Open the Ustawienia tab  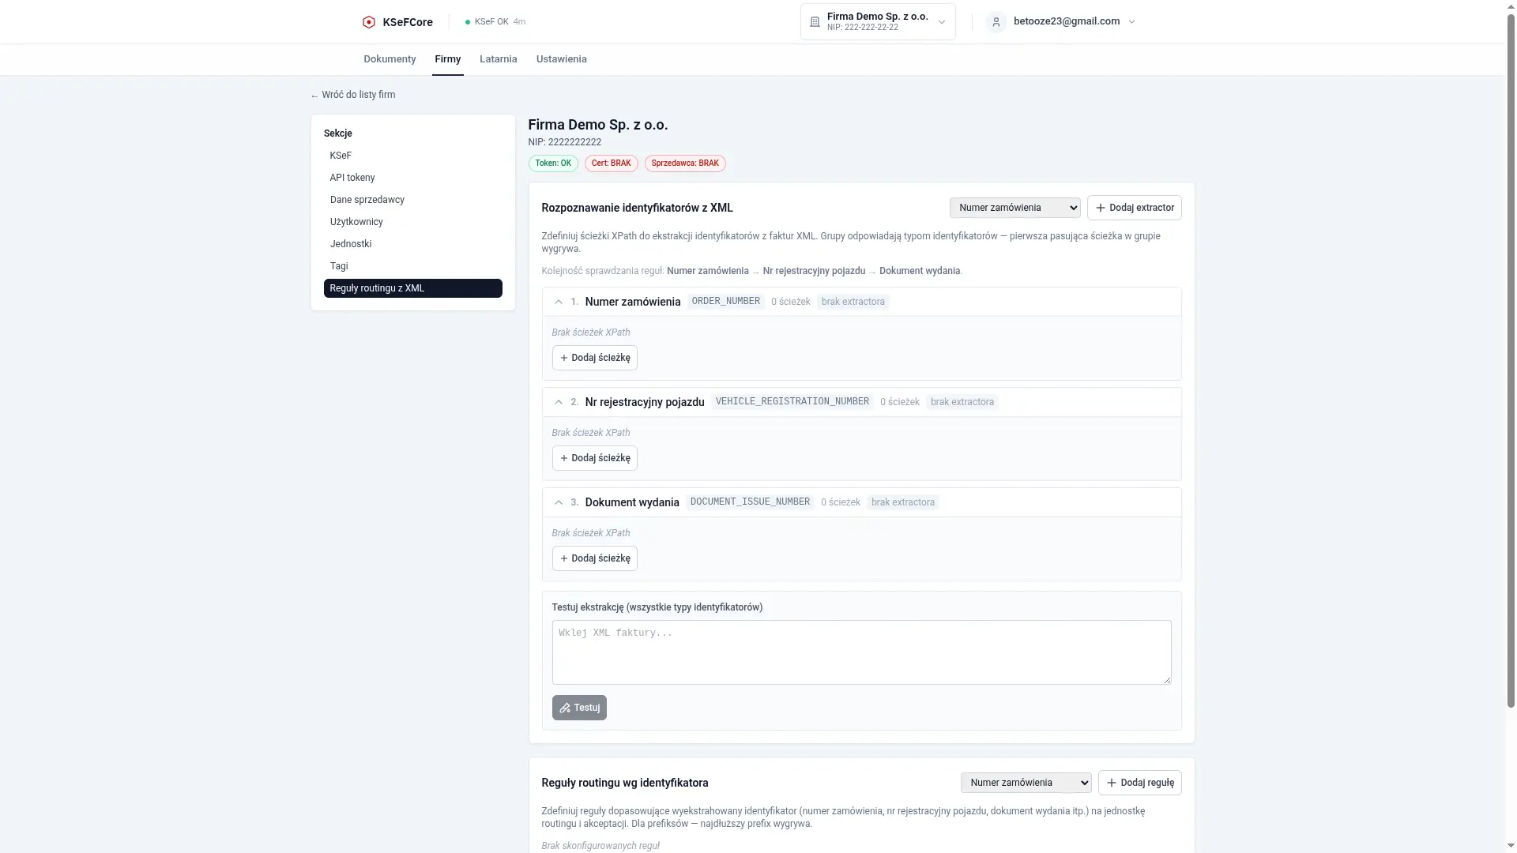coord(561,59)
